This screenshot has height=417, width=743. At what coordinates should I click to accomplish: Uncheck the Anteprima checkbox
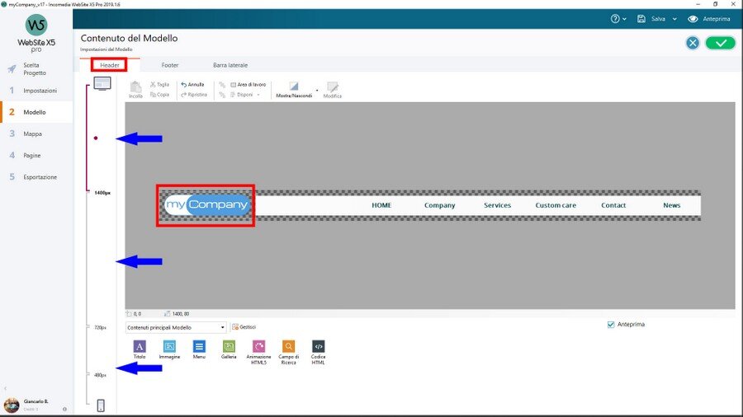point(611,325)
